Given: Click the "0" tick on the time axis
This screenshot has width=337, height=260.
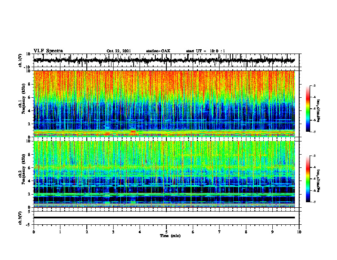Looking at the screenshot, I should coord(34,232).
